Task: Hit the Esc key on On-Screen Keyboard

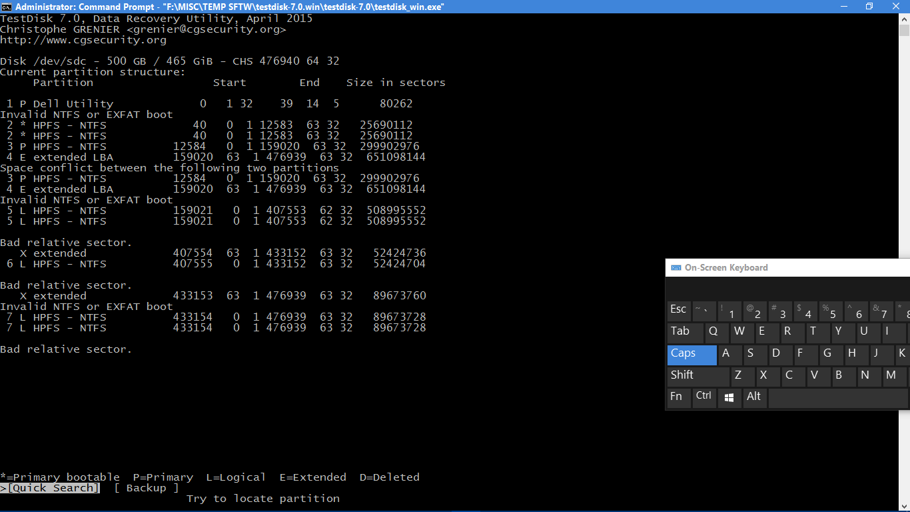Action: [679, 311]
